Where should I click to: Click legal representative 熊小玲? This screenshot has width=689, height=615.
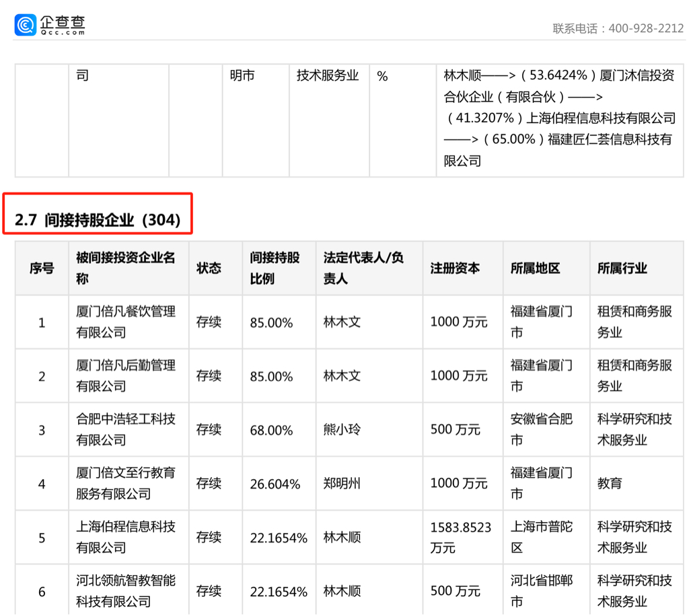(342, 429)
